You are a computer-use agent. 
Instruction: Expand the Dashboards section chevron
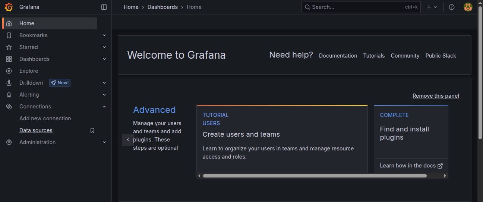click(104, 59)
